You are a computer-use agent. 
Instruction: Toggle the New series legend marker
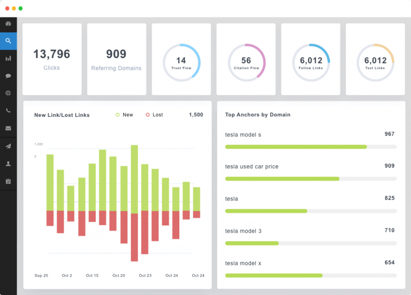(118, 115)
